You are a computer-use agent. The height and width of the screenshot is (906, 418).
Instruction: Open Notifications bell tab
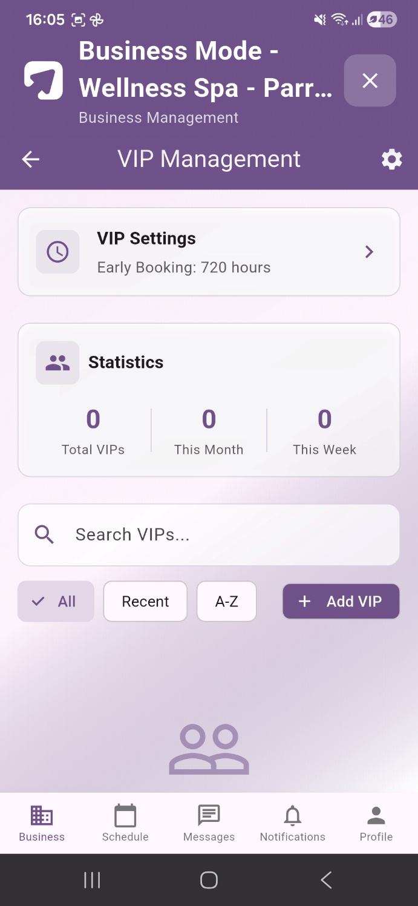click(292, 824)
